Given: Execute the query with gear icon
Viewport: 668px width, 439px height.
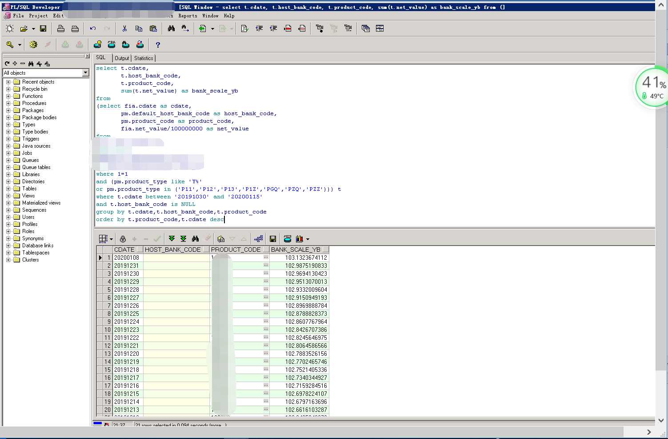Looking at the screenshot, I should 33,44.
